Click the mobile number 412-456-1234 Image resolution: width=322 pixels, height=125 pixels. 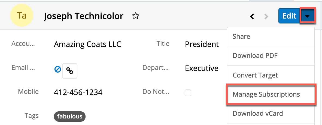[78, 93]
